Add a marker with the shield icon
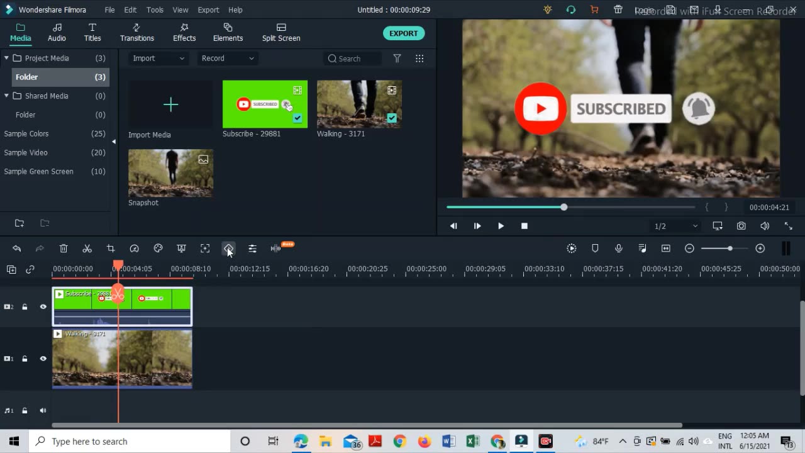 595,249
